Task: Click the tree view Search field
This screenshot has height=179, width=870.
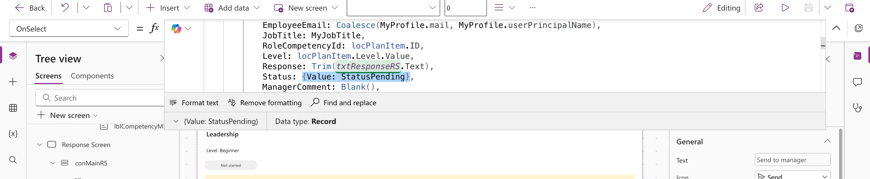Action: click(100, 98)
